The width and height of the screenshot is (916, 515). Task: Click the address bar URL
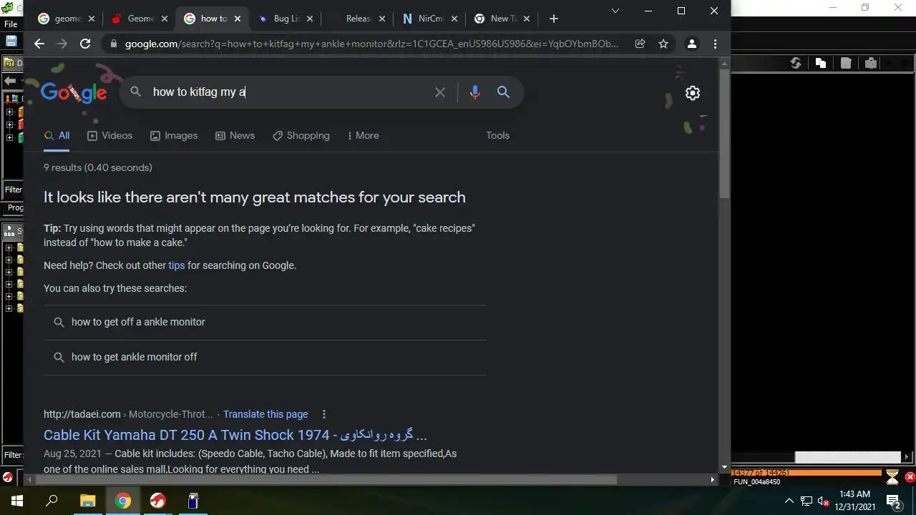pos(371,44)
